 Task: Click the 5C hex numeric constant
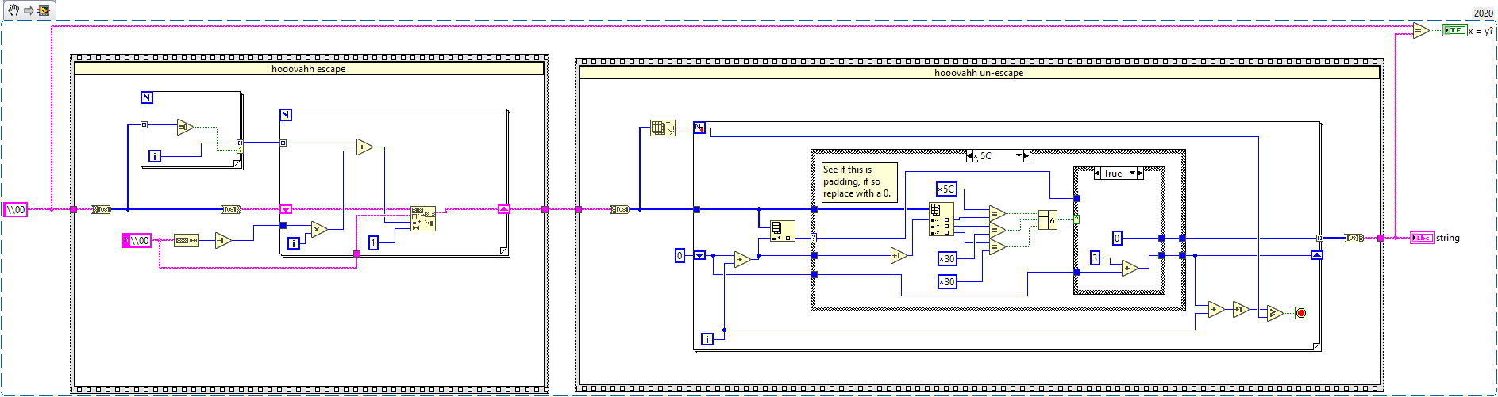[946, 189]
